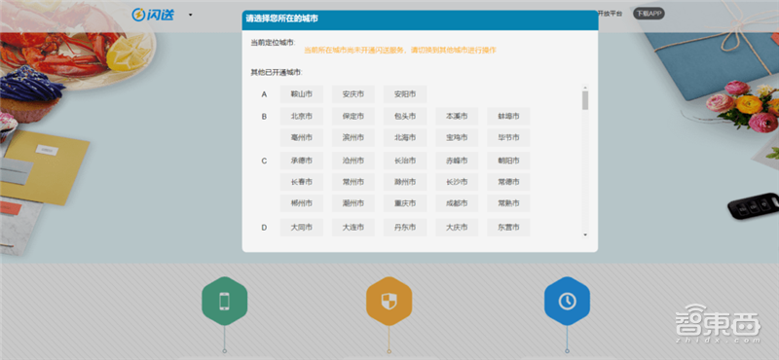Pick 常熟市 as the city
This screenshot has height=360, width=779.
point(508,203)
